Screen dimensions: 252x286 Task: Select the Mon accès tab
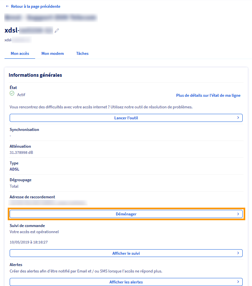(x=20, y=54)
